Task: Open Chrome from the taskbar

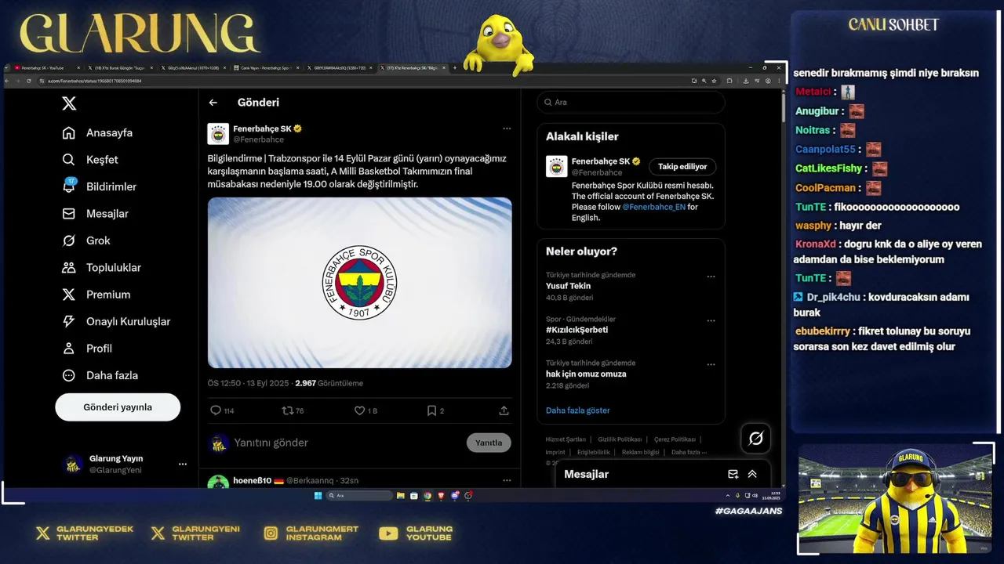Action: coord(427,496)
